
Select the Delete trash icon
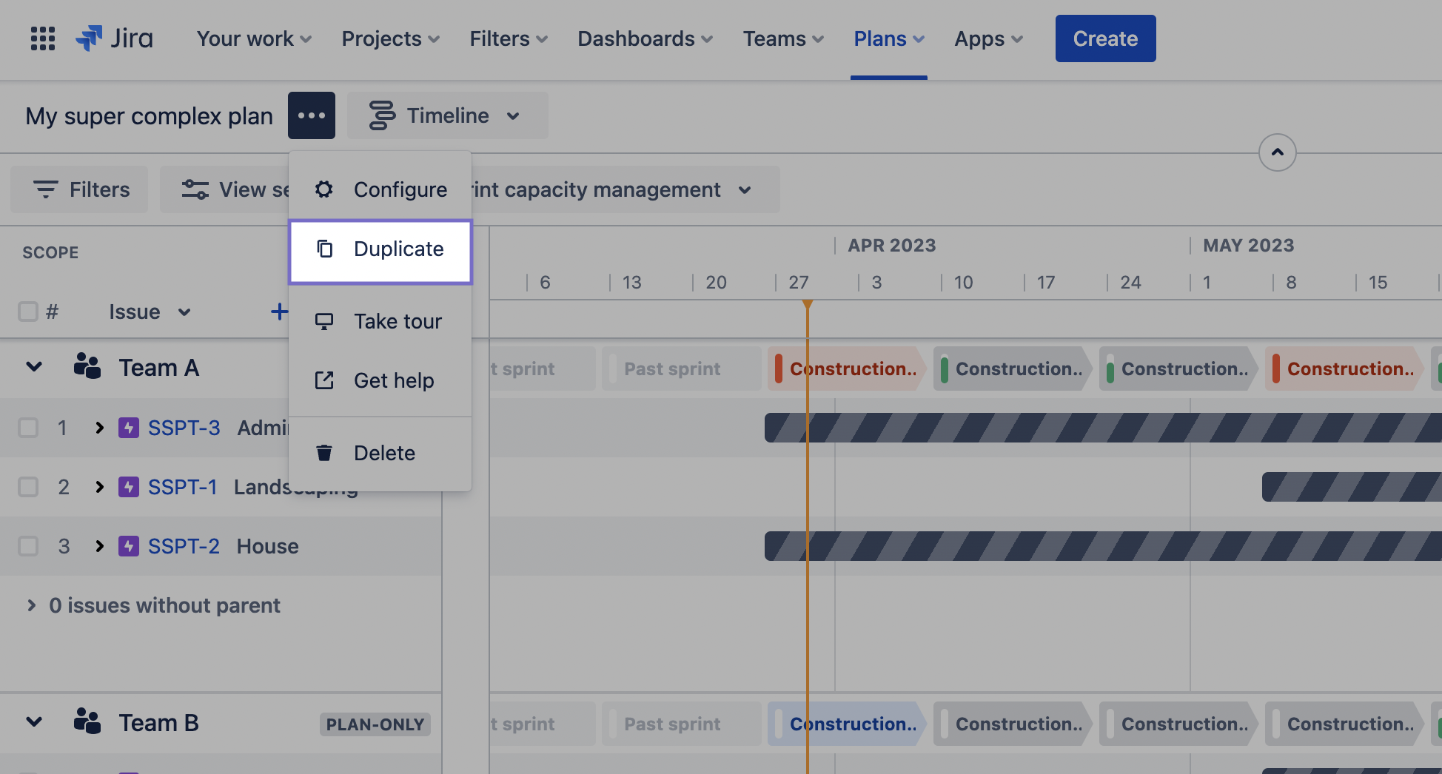point(323,452)
